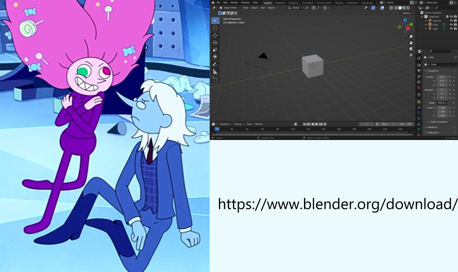The image size is (458, 272).
Task: Select the Measure tool
Action: pyautogui.click(x=215, y=72)
